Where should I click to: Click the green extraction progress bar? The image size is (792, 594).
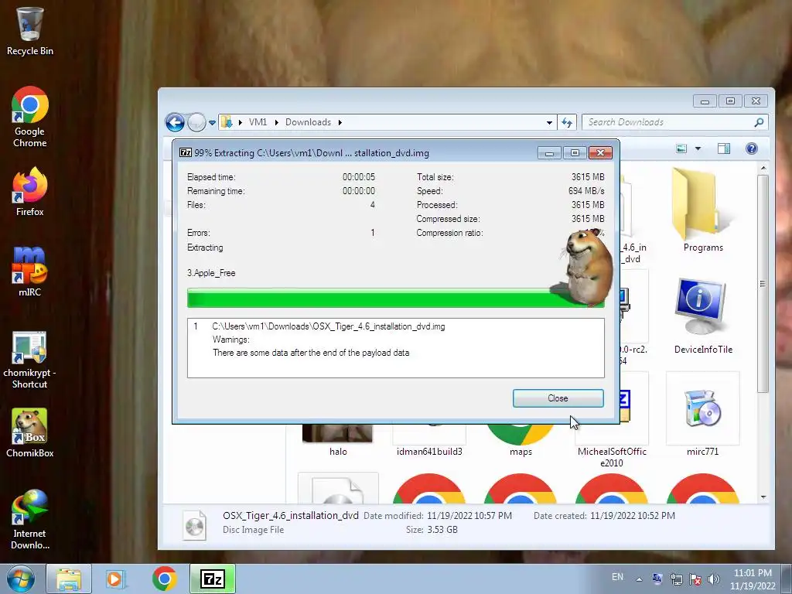click(x=395, y=298)
